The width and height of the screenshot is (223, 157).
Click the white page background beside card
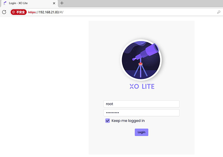point(44,85)
